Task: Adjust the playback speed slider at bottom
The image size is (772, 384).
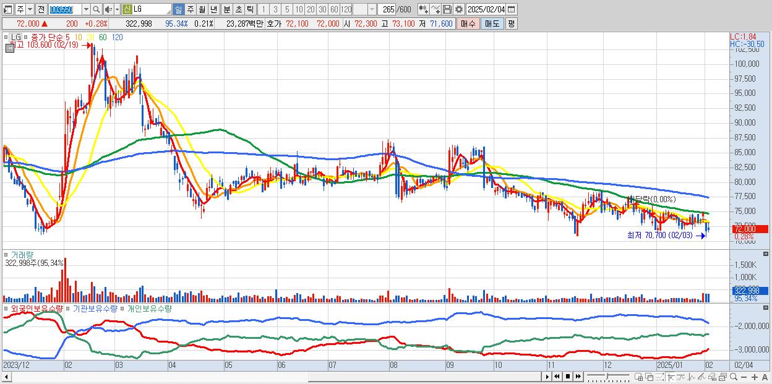Action: click(607, 377)
